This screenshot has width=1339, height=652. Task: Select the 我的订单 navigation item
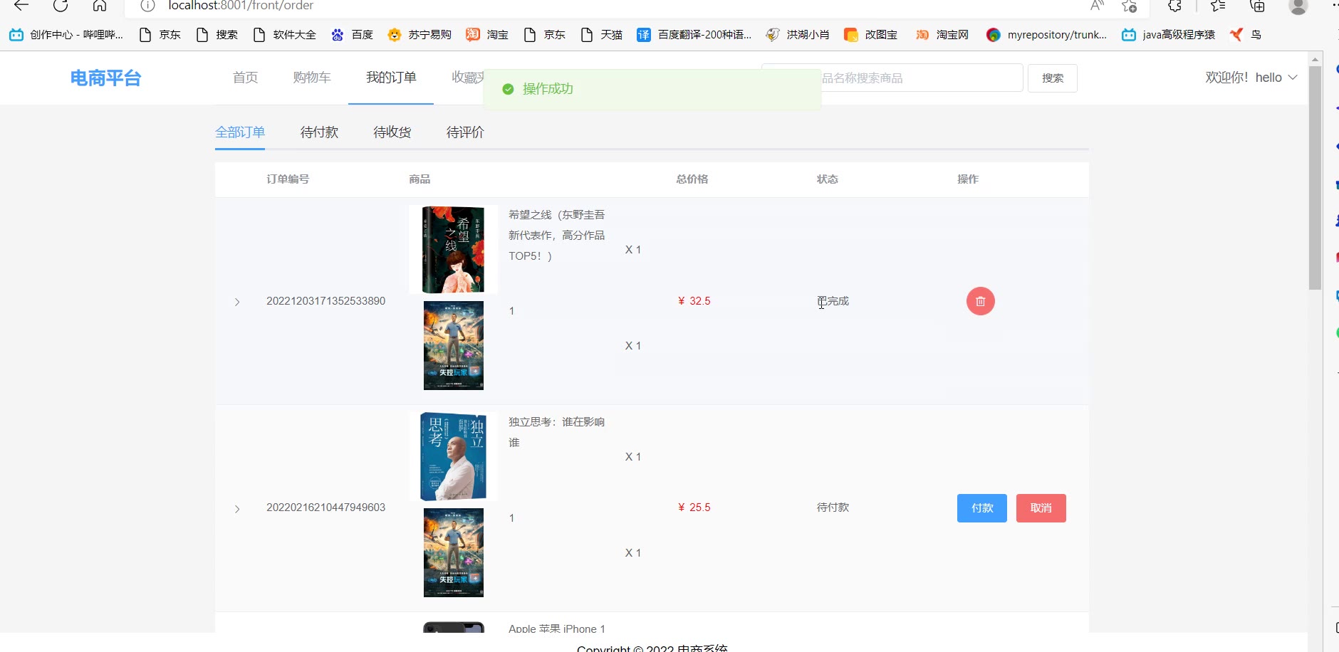point(391,78)
